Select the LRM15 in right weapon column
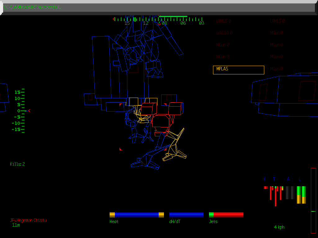318x238 pixels. (276, 21)
